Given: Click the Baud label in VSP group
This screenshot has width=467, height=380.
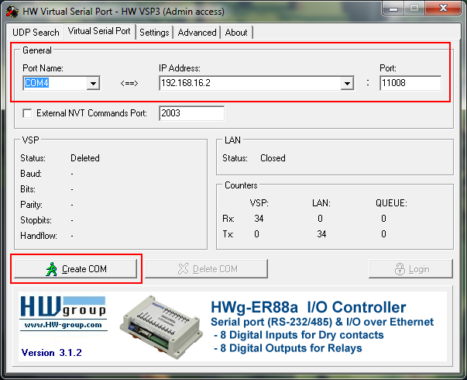Looking at the screenshot, I should click(31, 174).
